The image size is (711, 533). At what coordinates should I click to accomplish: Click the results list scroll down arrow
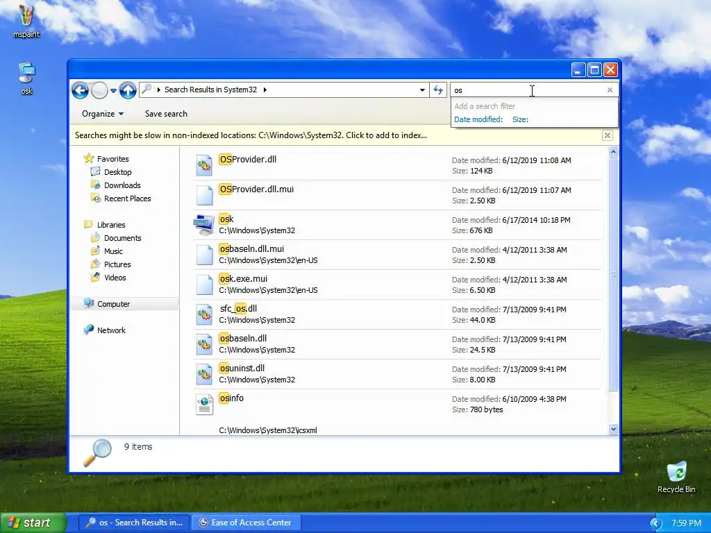613,429
